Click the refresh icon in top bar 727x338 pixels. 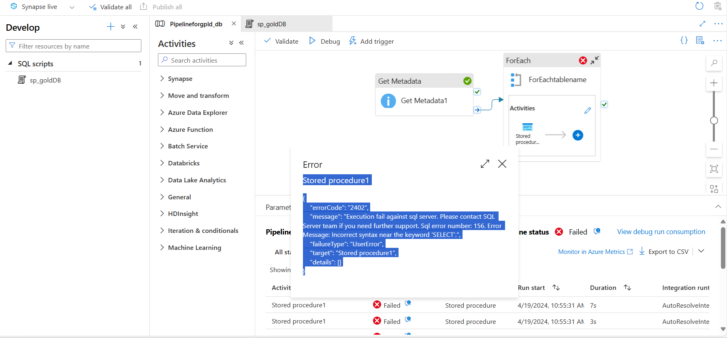pos(699,6)
